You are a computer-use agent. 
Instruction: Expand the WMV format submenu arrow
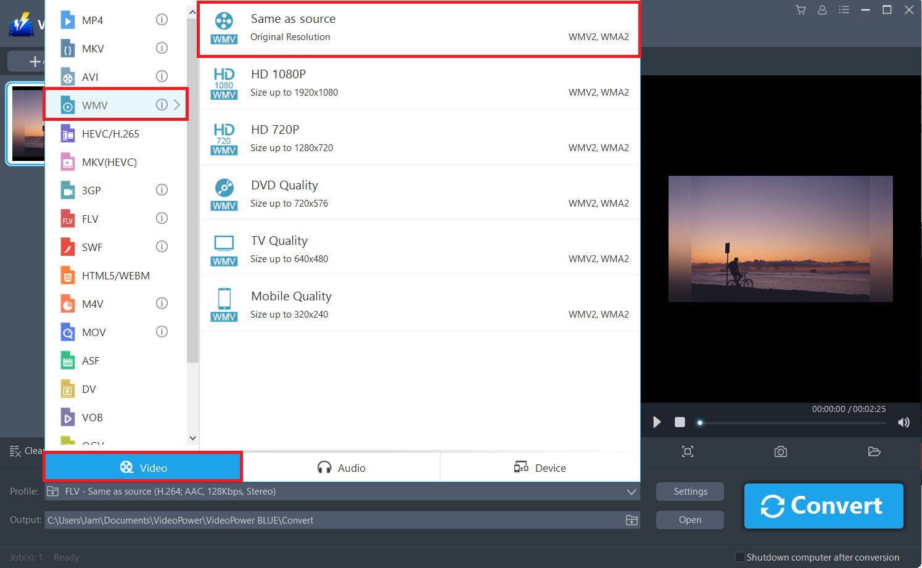pos(177,105)
